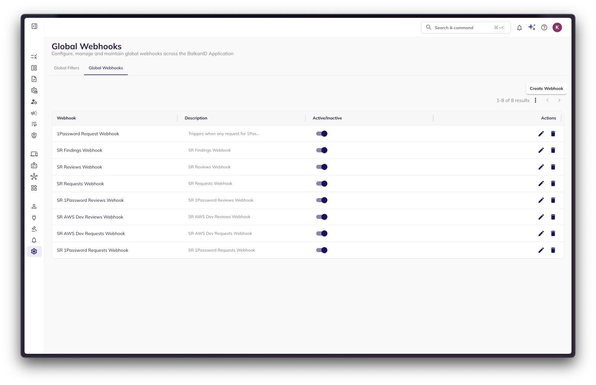Delete the SR AWS Dev Requests Webhook
596x385 pixels.
click(553, 234)
